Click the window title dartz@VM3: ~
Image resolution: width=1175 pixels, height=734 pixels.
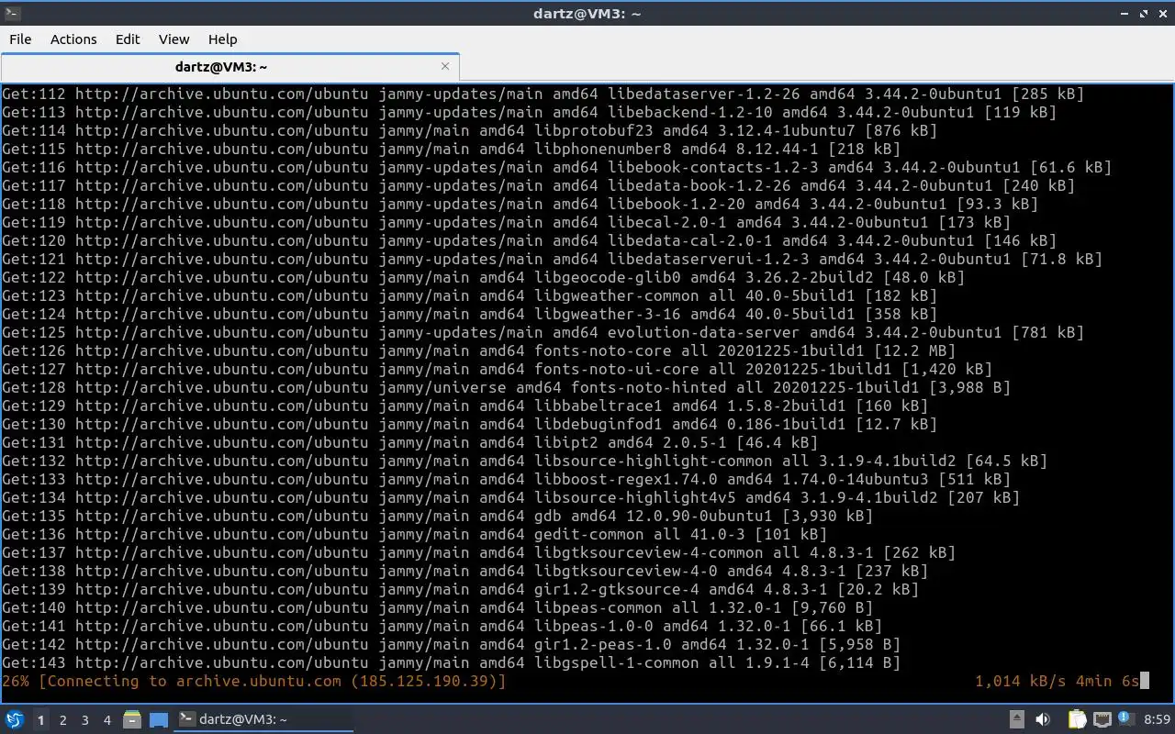(x=587, y=13)
